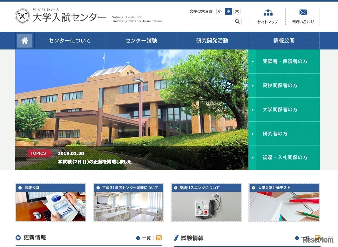Click the search magnifier icon

coord(237,22)
